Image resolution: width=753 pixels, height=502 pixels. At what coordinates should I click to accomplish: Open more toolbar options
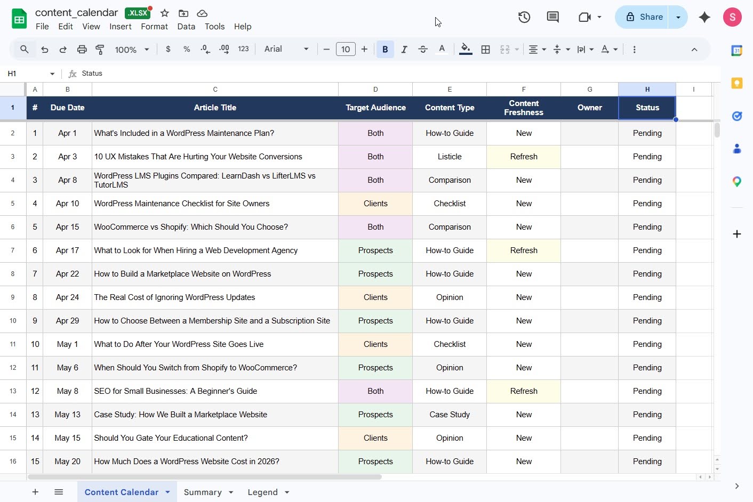click(x=634, y=50)
